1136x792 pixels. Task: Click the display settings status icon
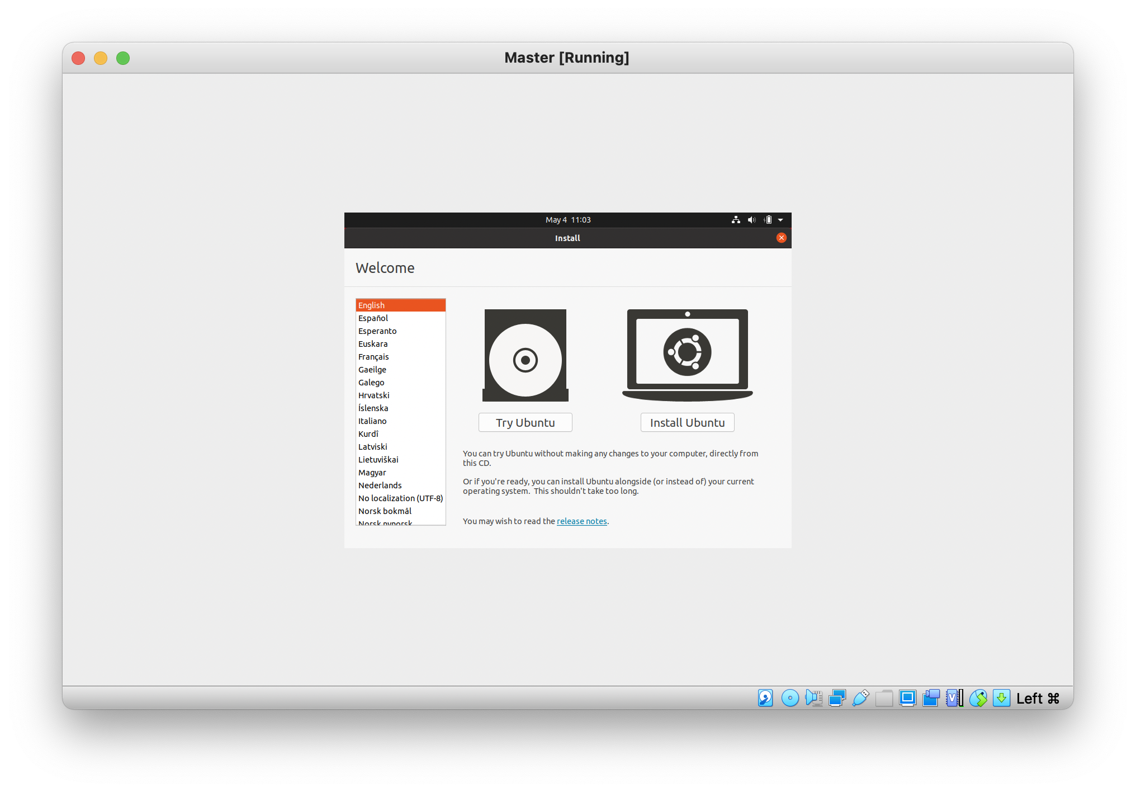coord(907,698)
